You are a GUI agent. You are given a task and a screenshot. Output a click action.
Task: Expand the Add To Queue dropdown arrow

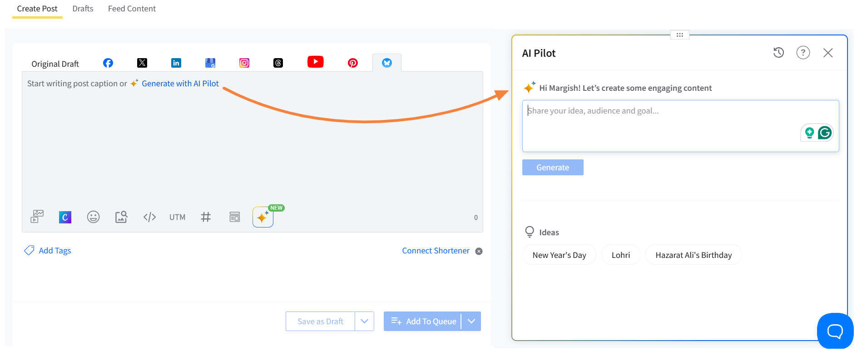click(471, 321)
